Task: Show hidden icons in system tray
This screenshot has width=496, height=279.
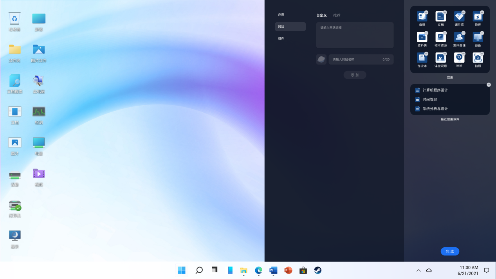Action: coord(418,270)
